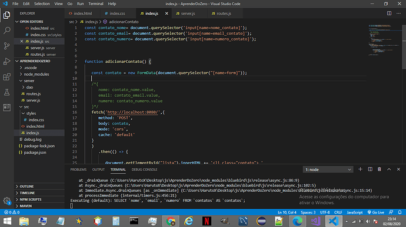This screenshot has width=406, height=227.
Task: Show the Output panel tab
Action: tap(98, 170)
